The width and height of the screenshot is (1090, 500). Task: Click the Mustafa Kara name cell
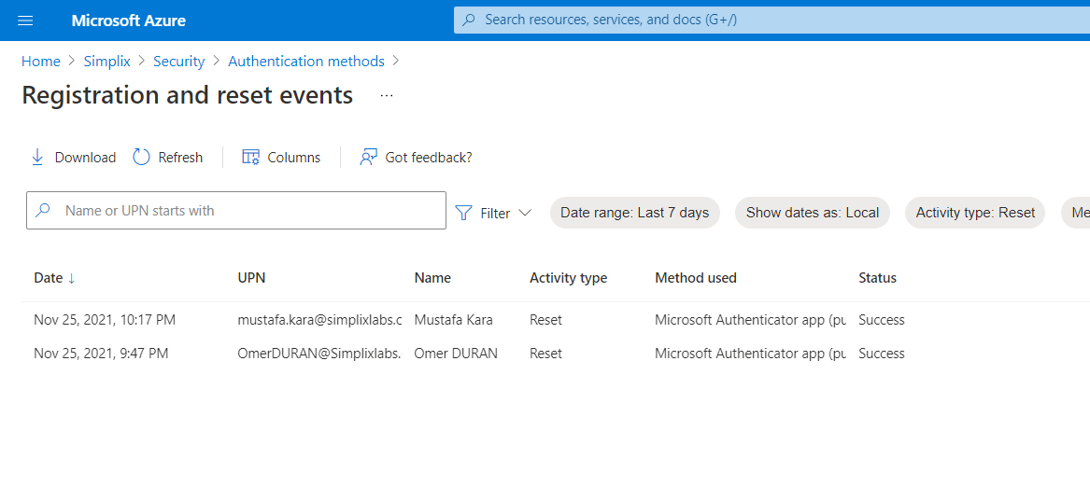(x=453, y=320)
